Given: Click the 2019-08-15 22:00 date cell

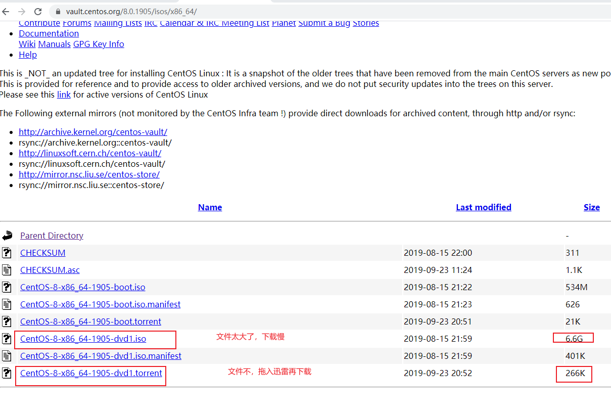Looking at the screenshot, I should 438,253.
